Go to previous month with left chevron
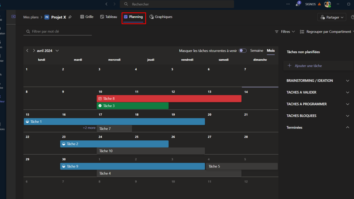 (x=27, y=51)
